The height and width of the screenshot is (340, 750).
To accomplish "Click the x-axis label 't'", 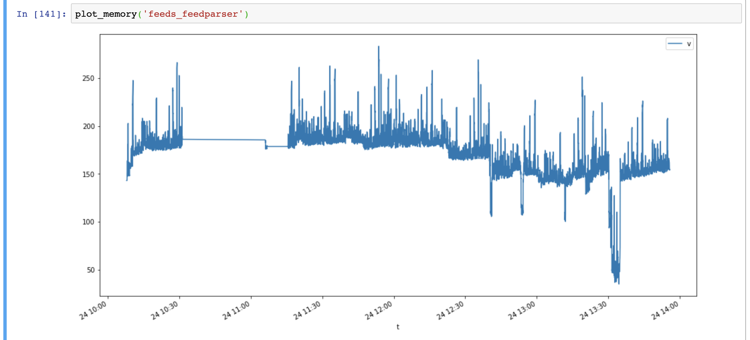I will pos(398,327).
